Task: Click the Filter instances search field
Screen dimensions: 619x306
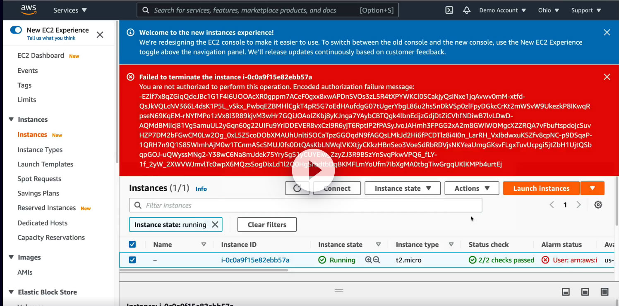Action: [306, 205]
